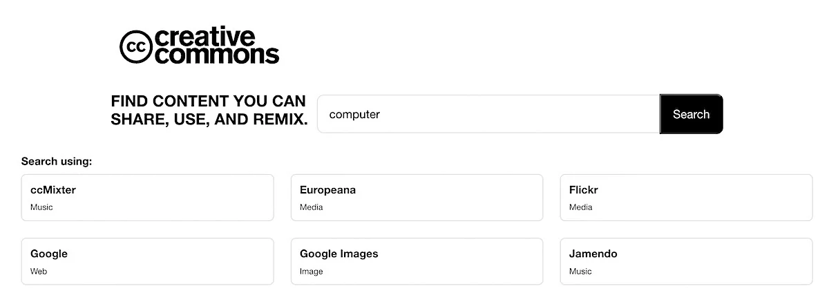Click the black Search button

click(691, 114)
